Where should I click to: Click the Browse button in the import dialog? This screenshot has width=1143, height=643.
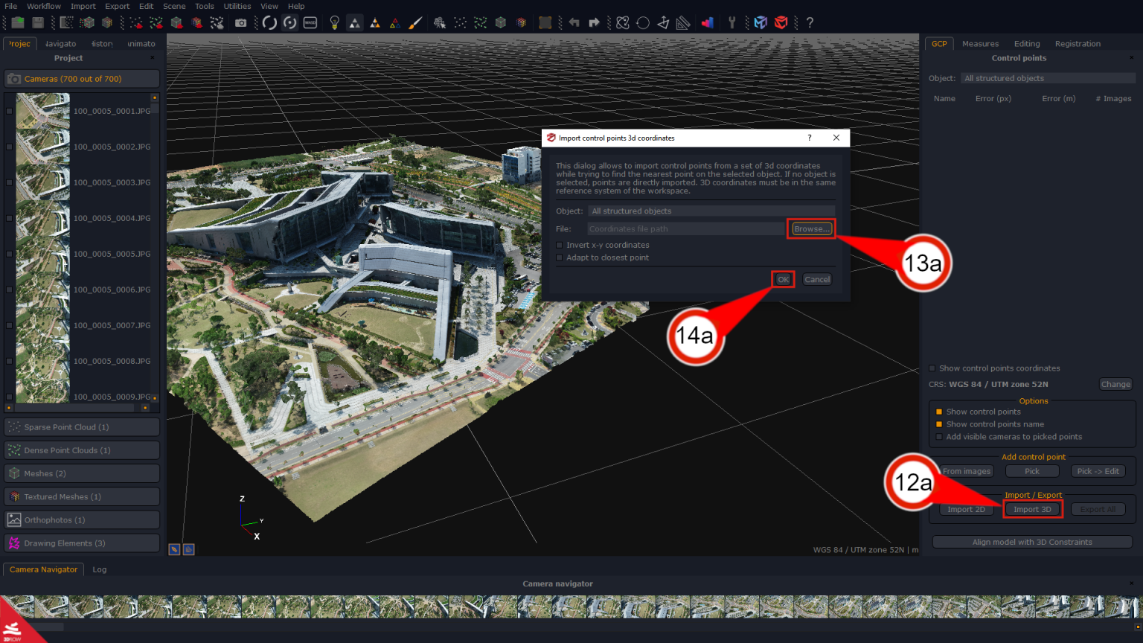click(810, 228)
